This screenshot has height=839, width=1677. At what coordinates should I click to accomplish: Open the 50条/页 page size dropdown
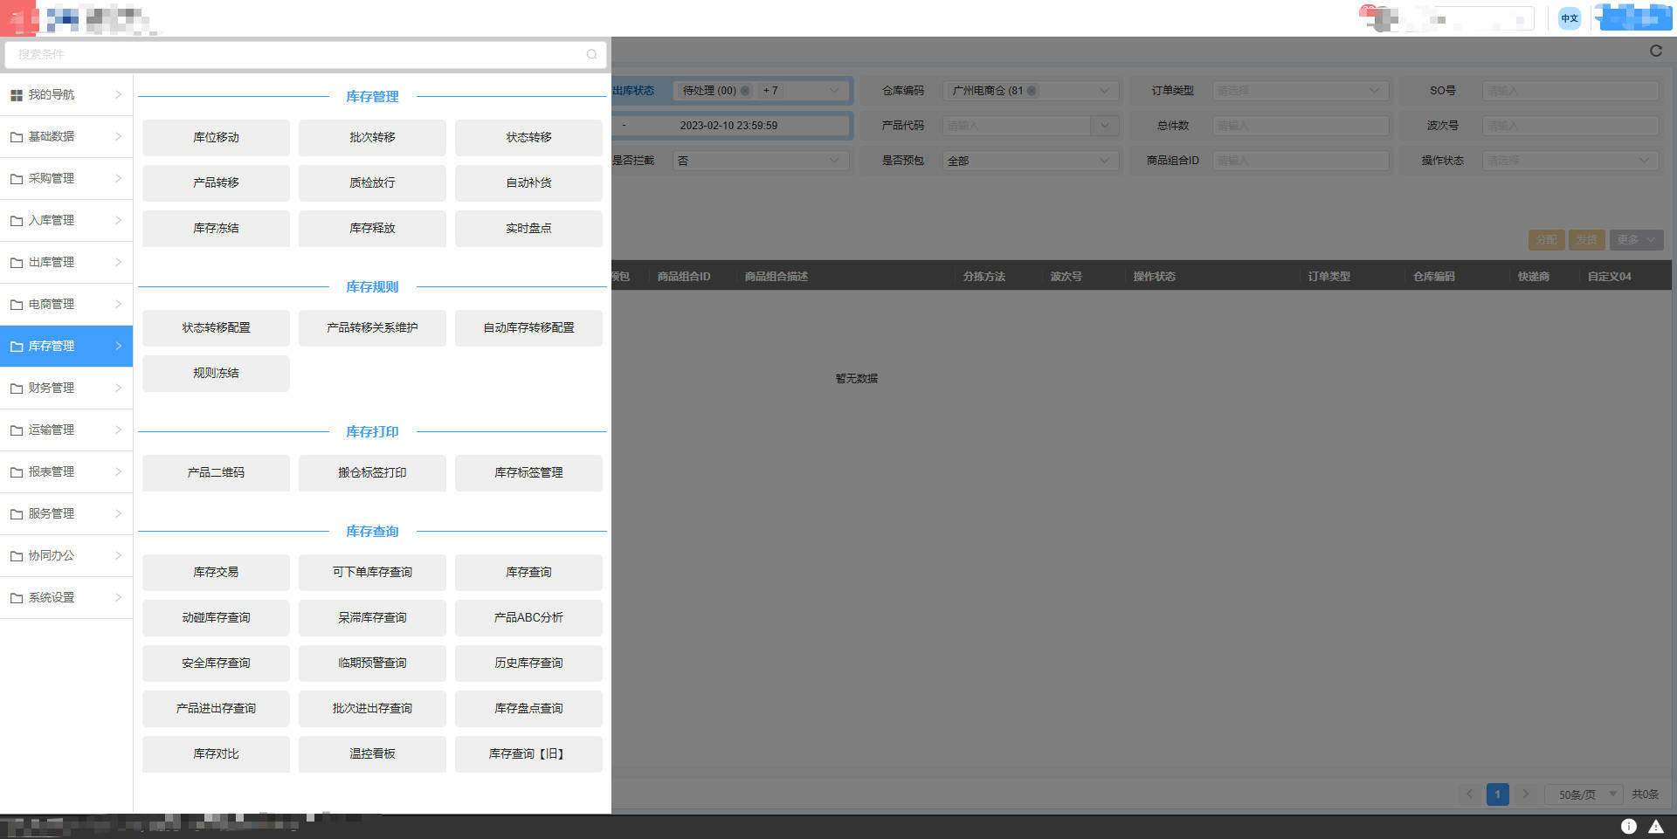1584,794
